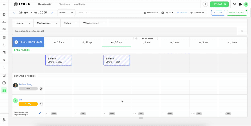Viewport: 251px width, 126px height.
Task: Open the documents sidebar icon
Action: pos(4,37)
